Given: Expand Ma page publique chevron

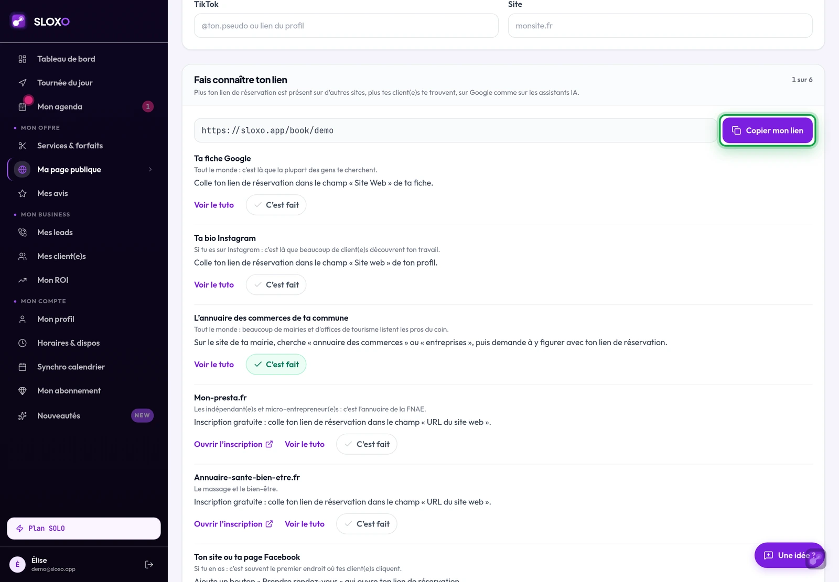Looking at the screenshot, I should tap(150, 170).
